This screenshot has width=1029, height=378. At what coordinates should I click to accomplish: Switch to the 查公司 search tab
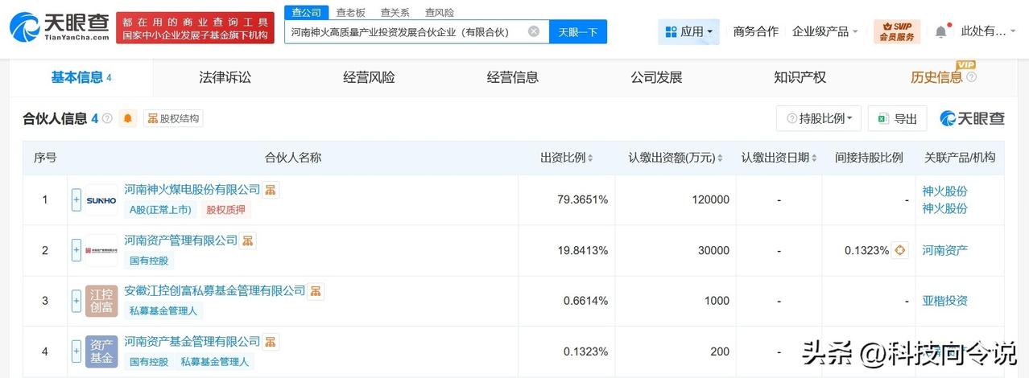click(x=306, y=12)
